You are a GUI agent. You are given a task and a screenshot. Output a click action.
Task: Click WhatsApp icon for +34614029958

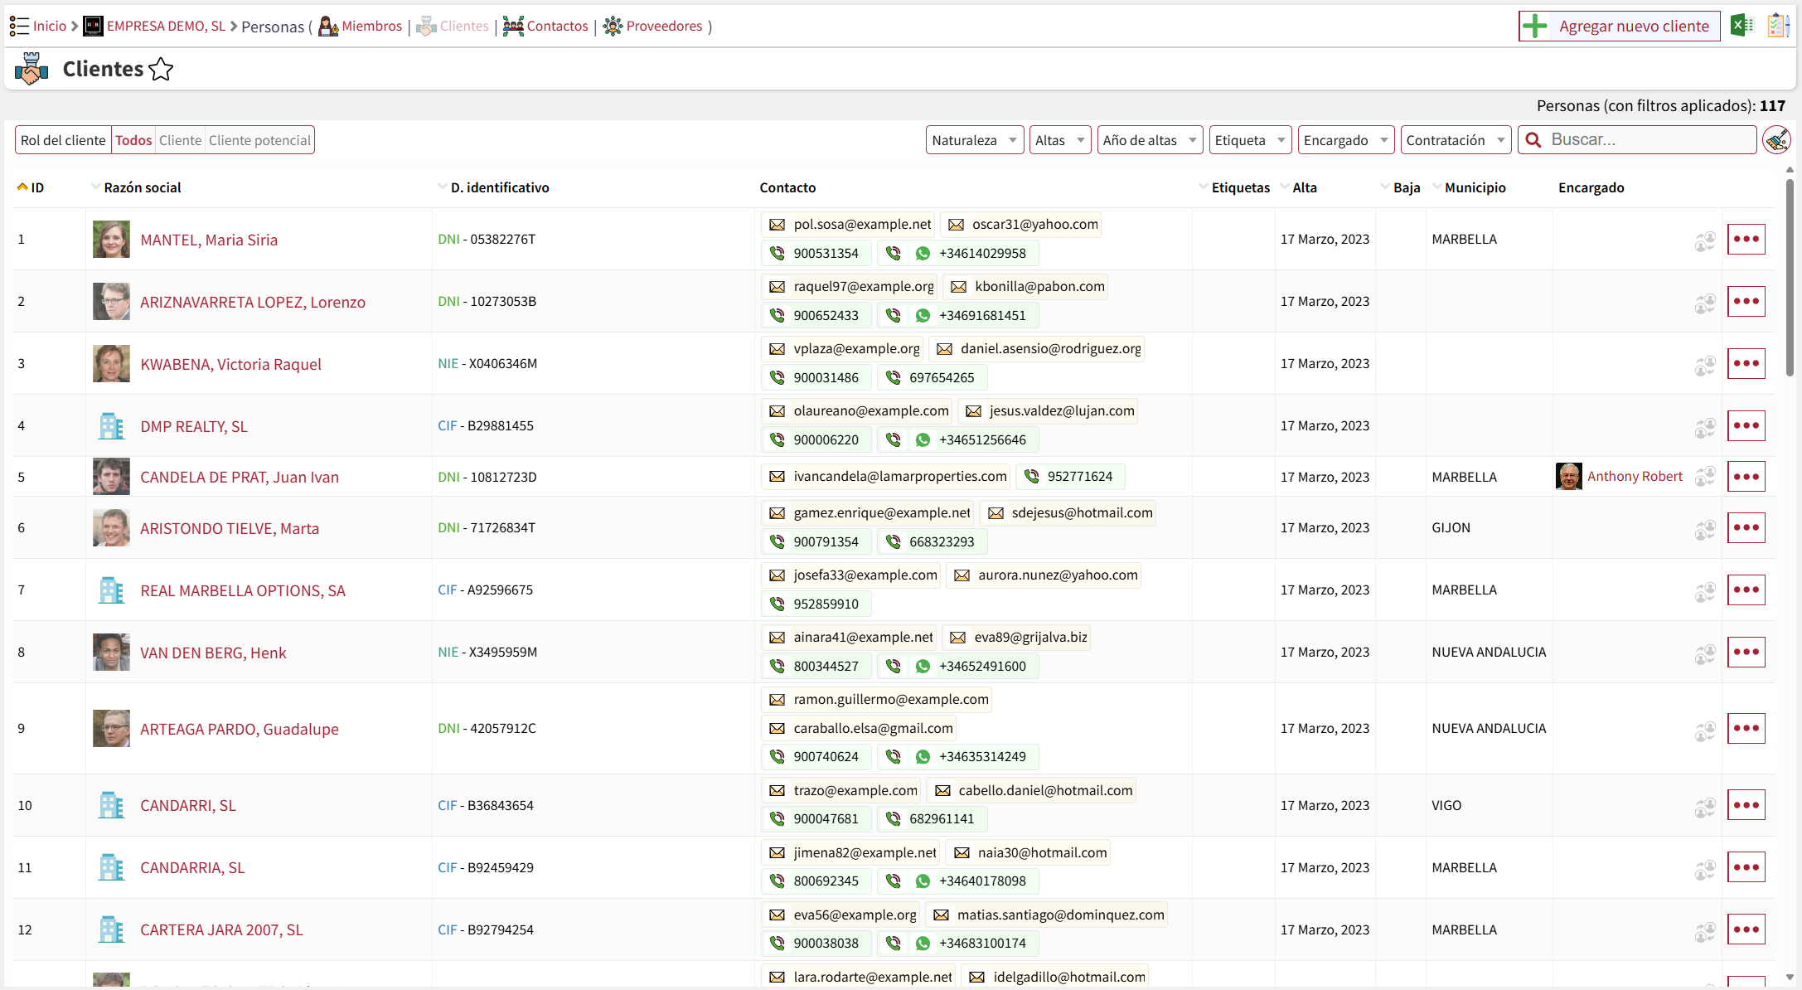pos(923,254)
